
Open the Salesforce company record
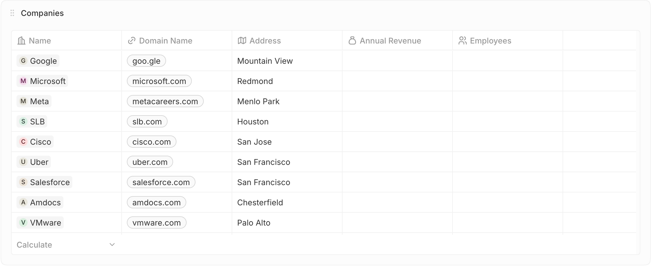point(44,182)
